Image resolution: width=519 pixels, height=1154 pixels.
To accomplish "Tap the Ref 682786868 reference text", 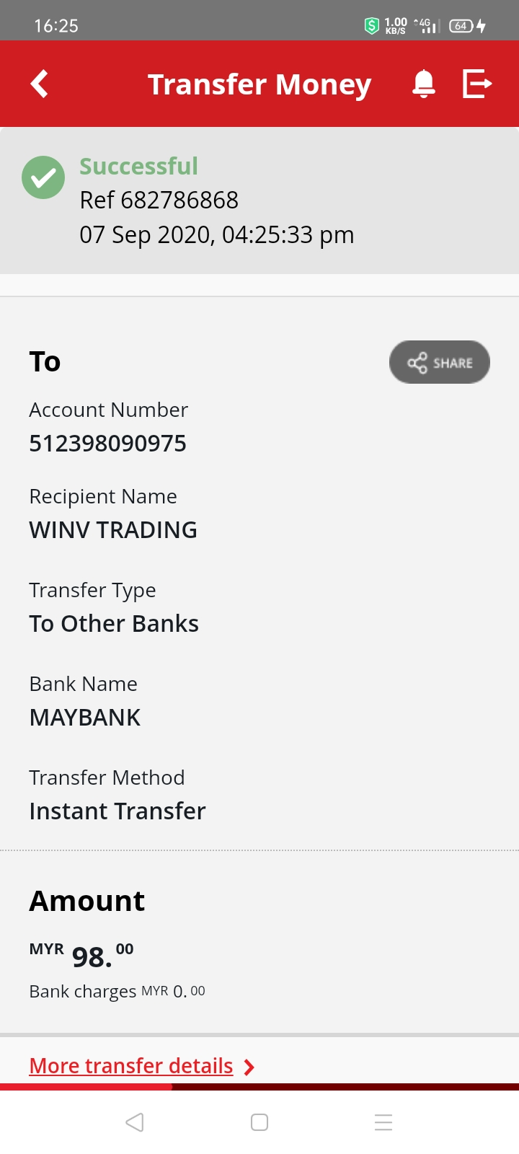I will click(x=159, y=200).
